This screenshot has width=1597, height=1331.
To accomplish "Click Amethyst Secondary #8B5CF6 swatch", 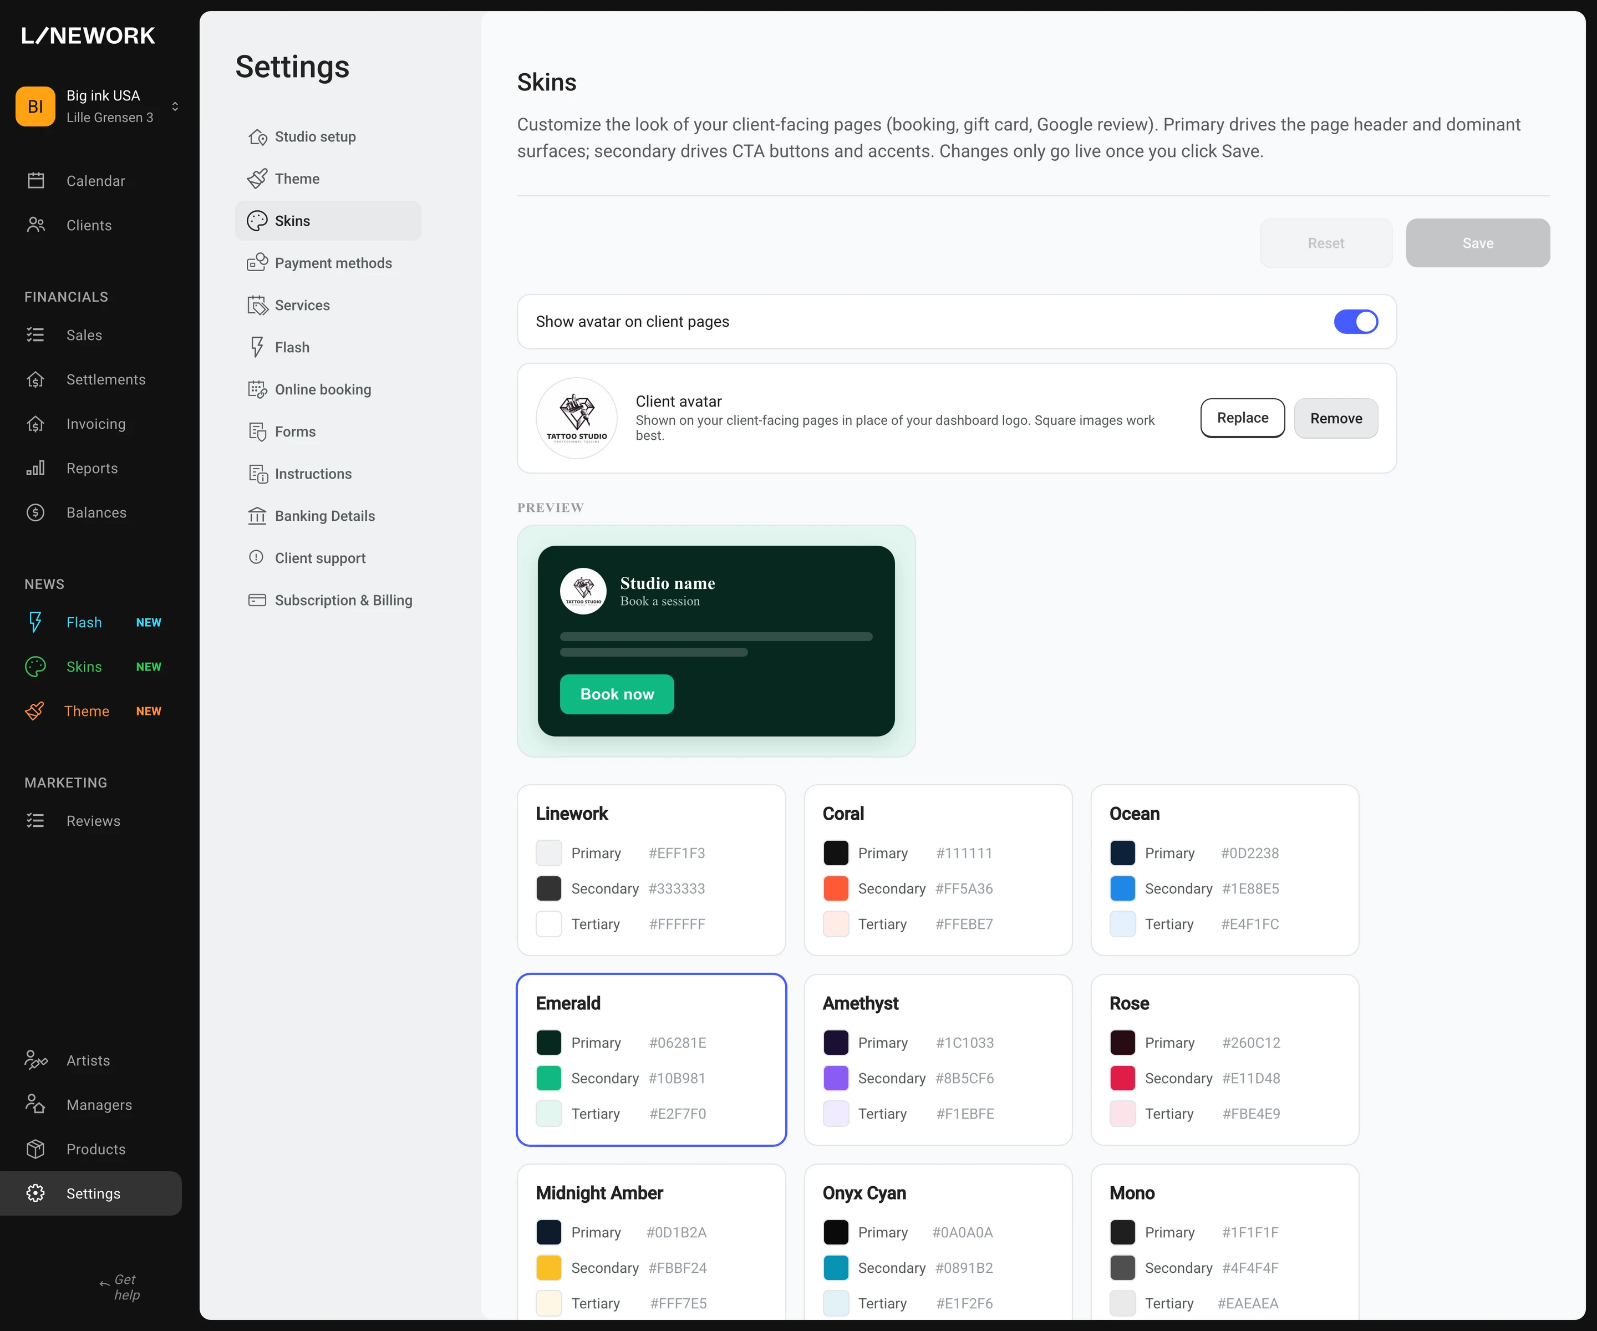I will tap(836, 1079).
